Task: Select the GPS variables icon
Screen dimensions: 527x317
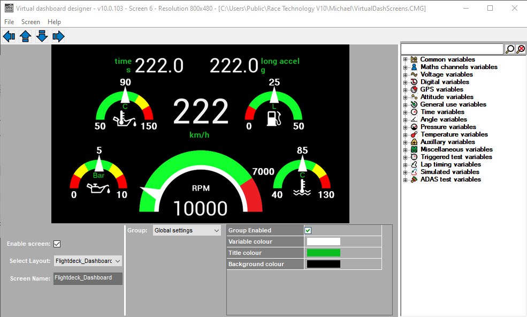Action: (x=414, y=89)
